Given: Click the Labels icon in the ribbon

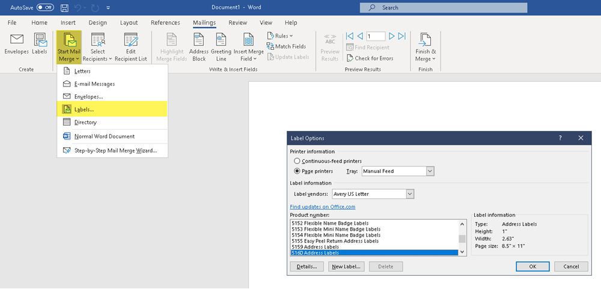Looking at the screenshot, I should pyautogui.click(x=40, y=44).
